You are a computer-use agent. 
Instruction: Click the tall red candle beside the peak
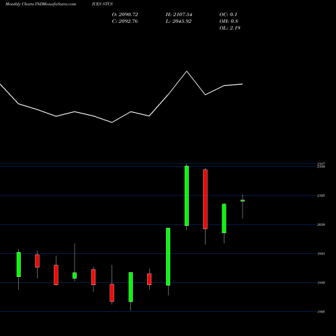(x=205, y=199)
